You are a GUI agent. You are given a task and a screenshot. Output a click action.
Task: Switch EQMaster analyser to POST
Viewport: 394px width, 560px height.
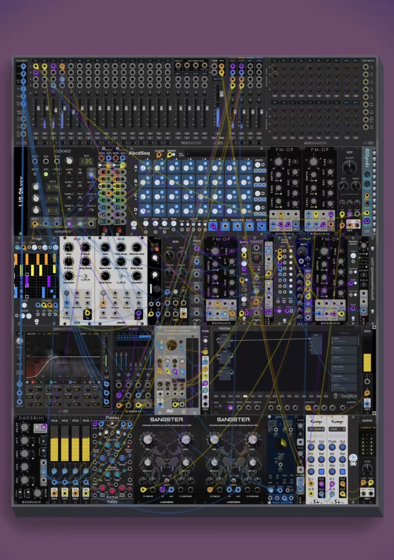pyautogui.click(x=49, y=334)
